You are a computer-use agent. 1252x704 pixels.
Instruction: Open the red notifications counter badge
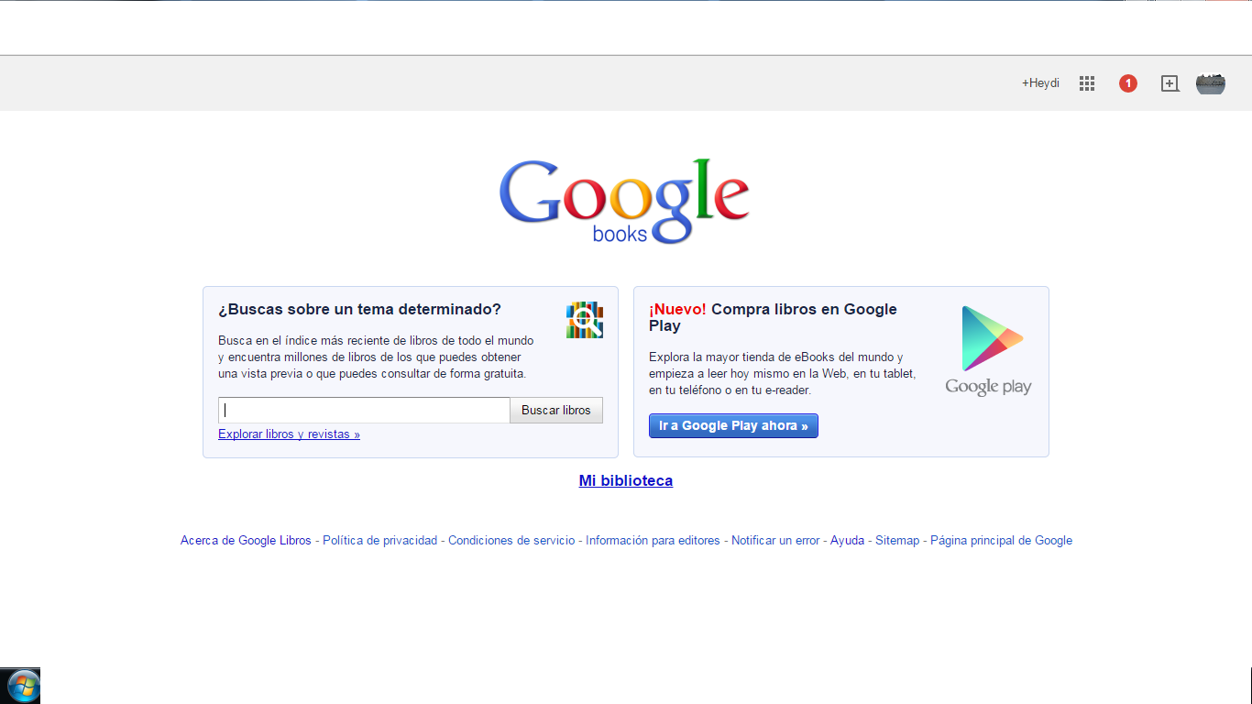click(1128, 83)
